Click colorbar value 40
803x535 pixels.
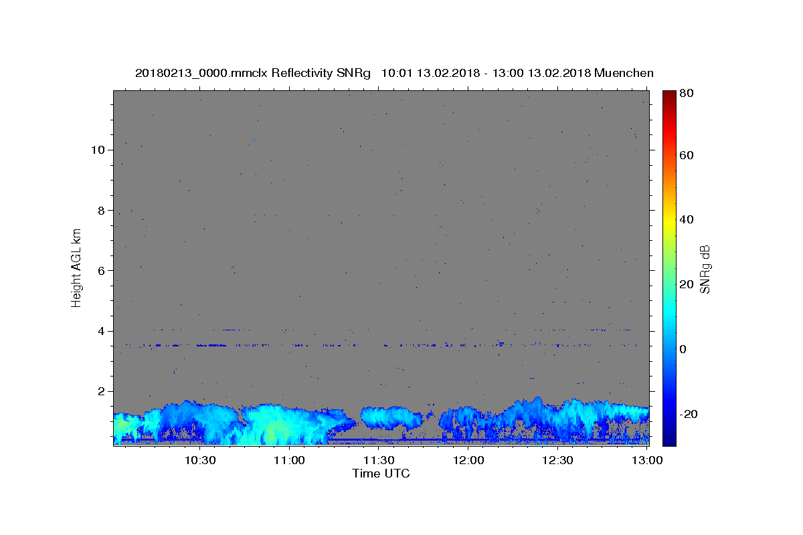point(687,219)
